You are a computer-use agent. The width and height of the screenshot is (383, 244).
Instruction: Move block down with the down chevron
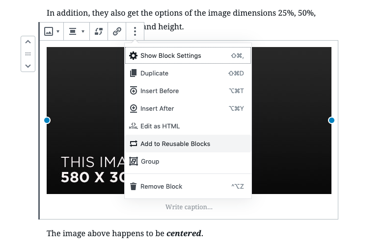(x=28, y=65)
